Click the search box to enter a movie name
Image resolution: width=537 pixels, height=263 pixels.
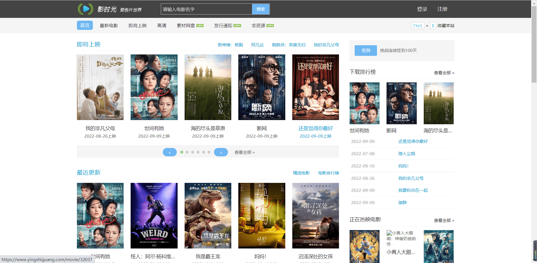click(x=206, y=9)
